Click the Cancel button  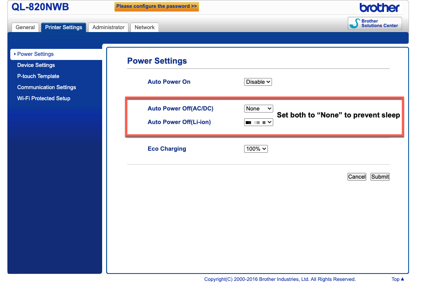coord(357,177)
